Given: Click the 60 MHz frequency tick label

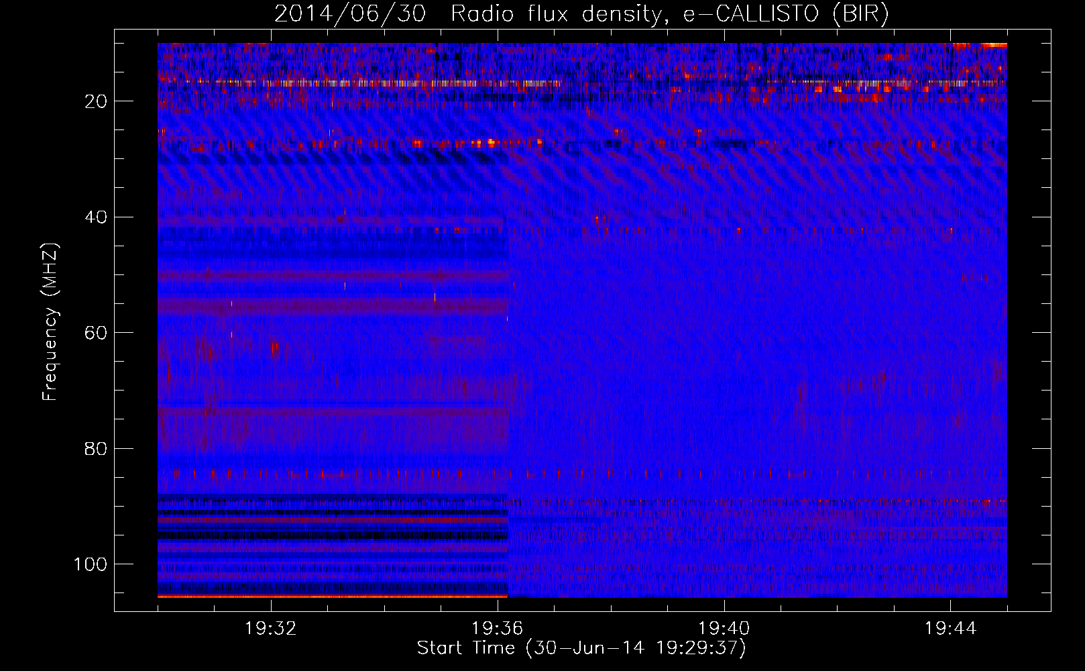Looking at the screenshot, I should [x=97, y=333].
